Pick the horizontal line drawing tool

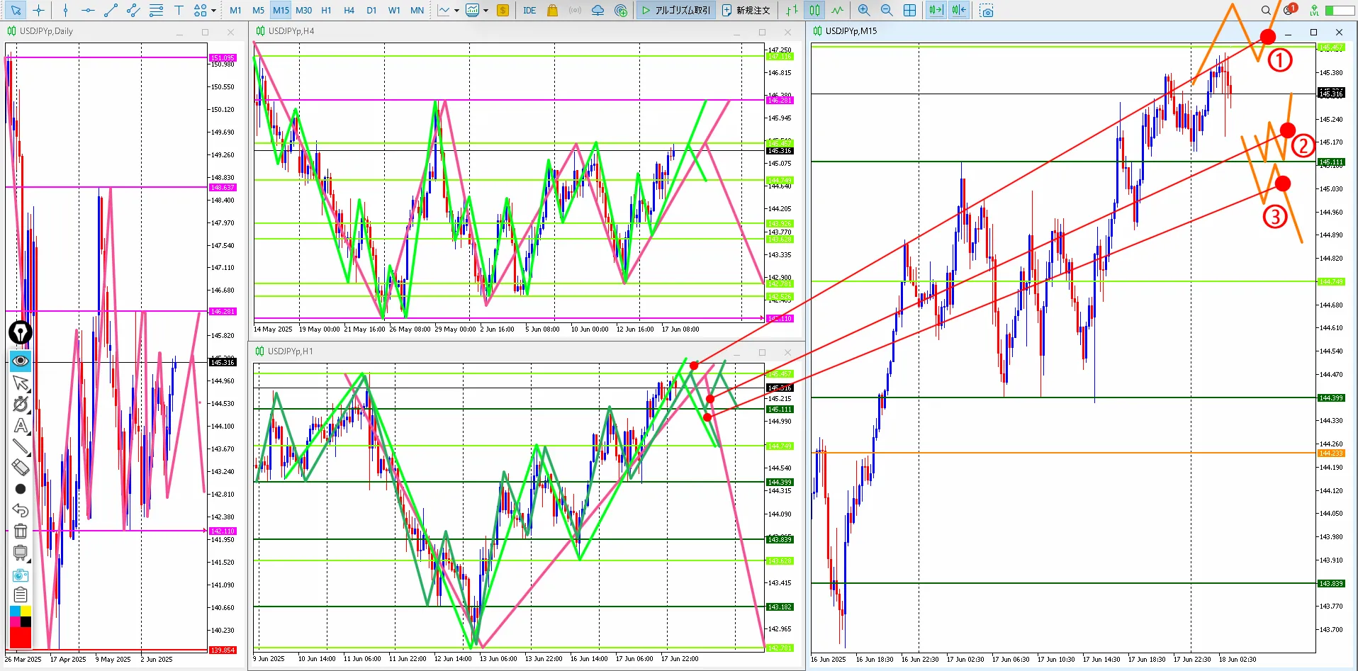point(88,10)
